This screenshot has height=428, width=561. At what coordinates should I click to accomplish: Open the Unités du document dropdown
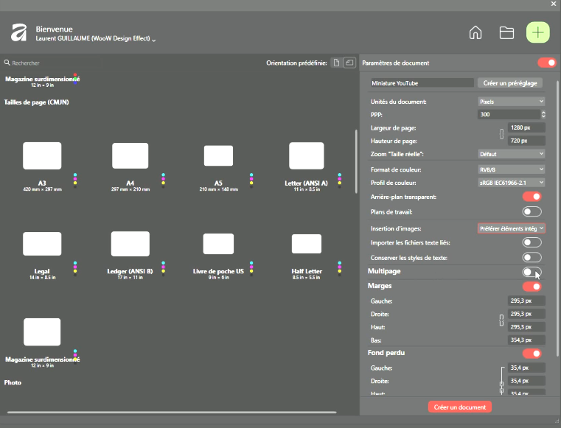click(x=511, y=102)
